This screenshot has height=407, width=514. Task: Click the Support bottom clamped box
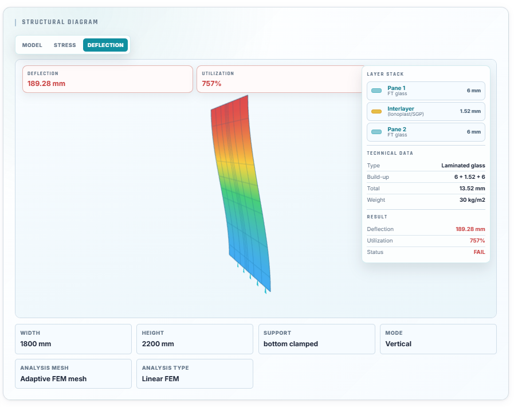(317, 339)
